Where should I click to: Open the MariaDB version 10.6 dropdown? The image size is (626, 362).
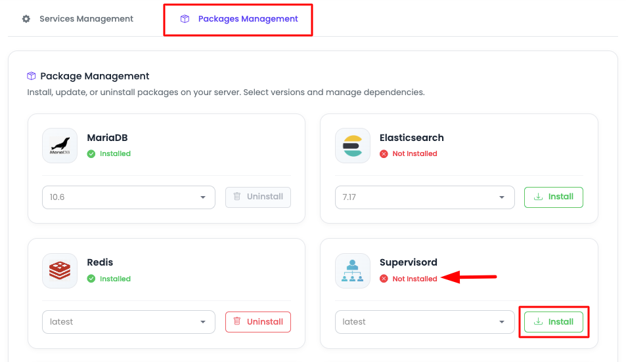129,197
